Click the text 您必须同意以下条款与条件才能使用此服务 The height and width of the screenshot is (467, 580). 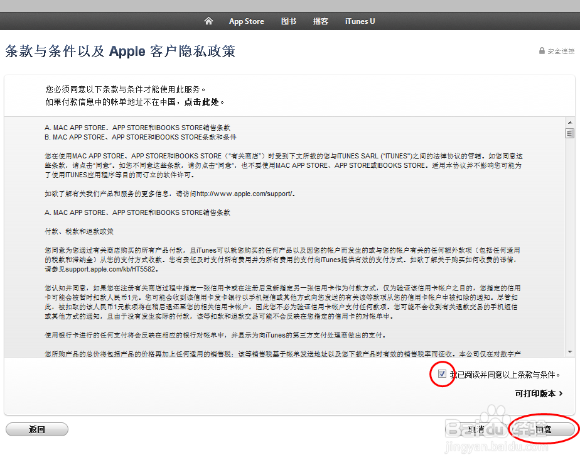pyautogui.click(x=125, y=89)
